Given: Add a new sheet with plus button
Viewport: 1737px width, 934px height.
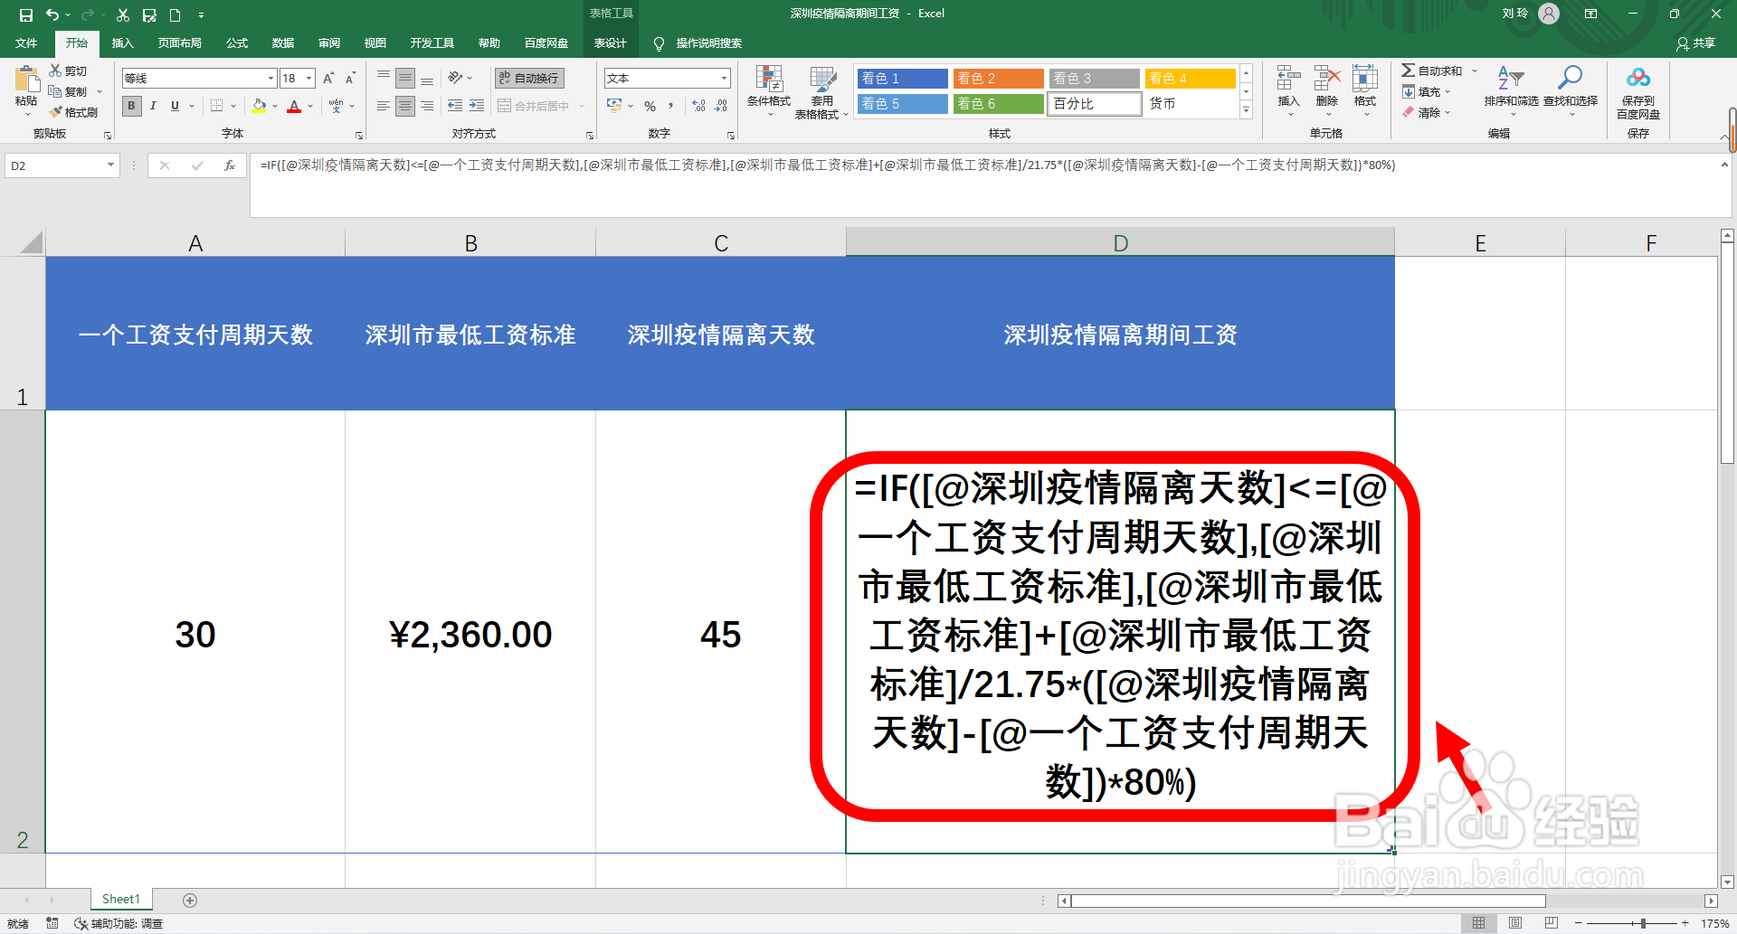Looking at the screenshot, I should [x=190, y=900].
